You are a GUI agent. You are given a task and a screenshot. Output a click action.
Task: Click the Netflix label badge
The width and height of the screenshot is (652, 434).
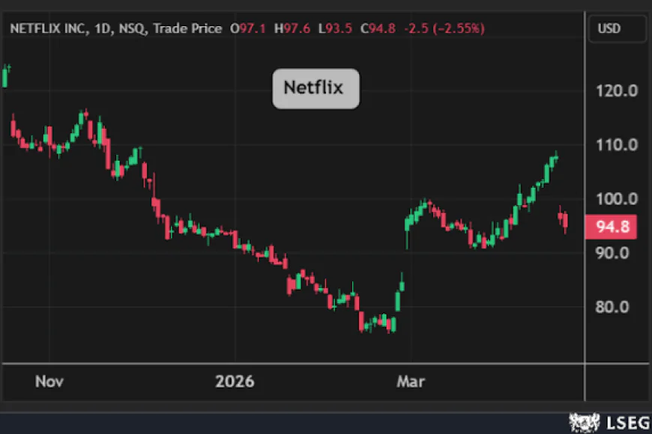(316, 88)
